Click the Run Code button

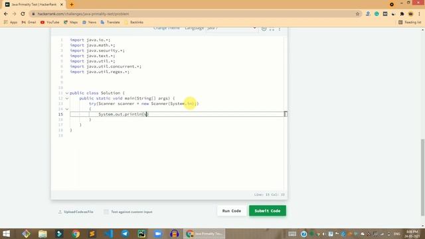232,211
